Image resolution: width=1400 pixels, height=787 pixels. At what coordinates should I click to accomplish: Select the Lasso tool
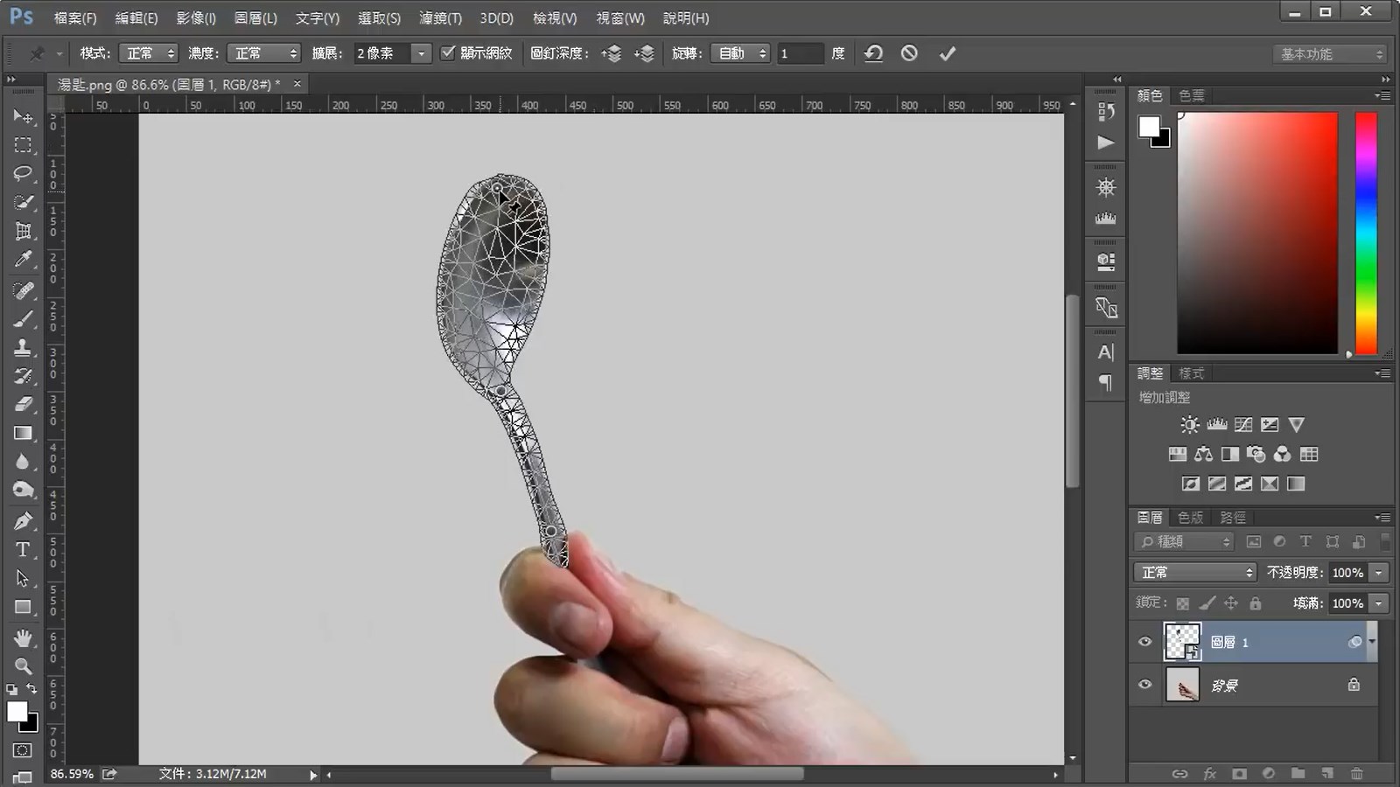[23, 173]
